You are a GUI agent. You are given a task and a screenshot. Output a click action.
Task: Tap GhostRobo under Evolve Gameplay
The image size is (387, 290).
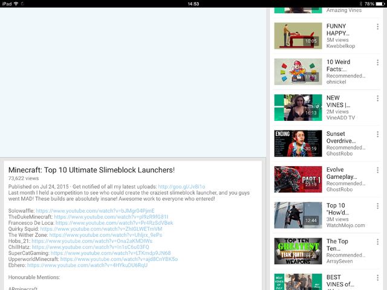coord(339,189)
